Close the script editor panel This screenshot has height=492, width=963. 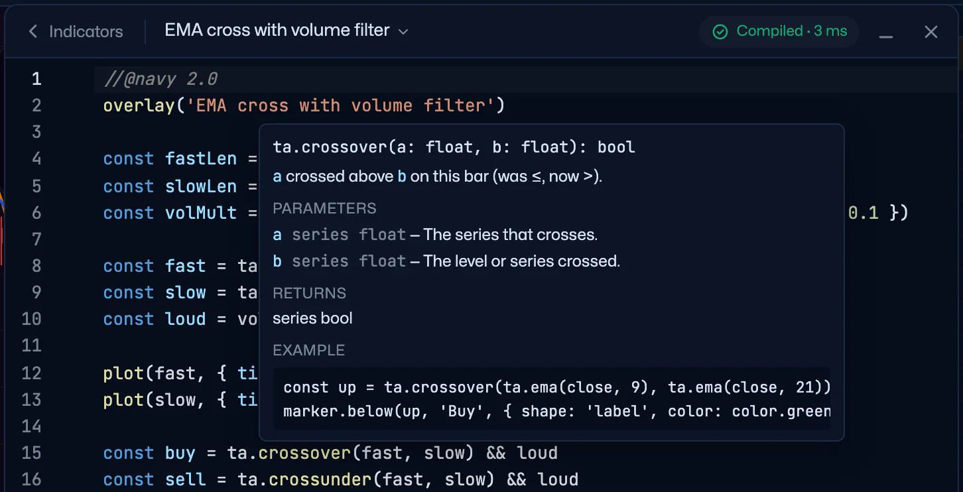tap(931, 32)
